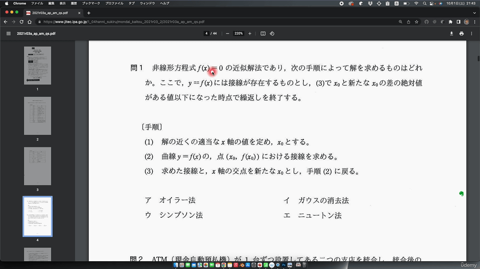
Task: Open the Apple menu
Action: [7, 3]
